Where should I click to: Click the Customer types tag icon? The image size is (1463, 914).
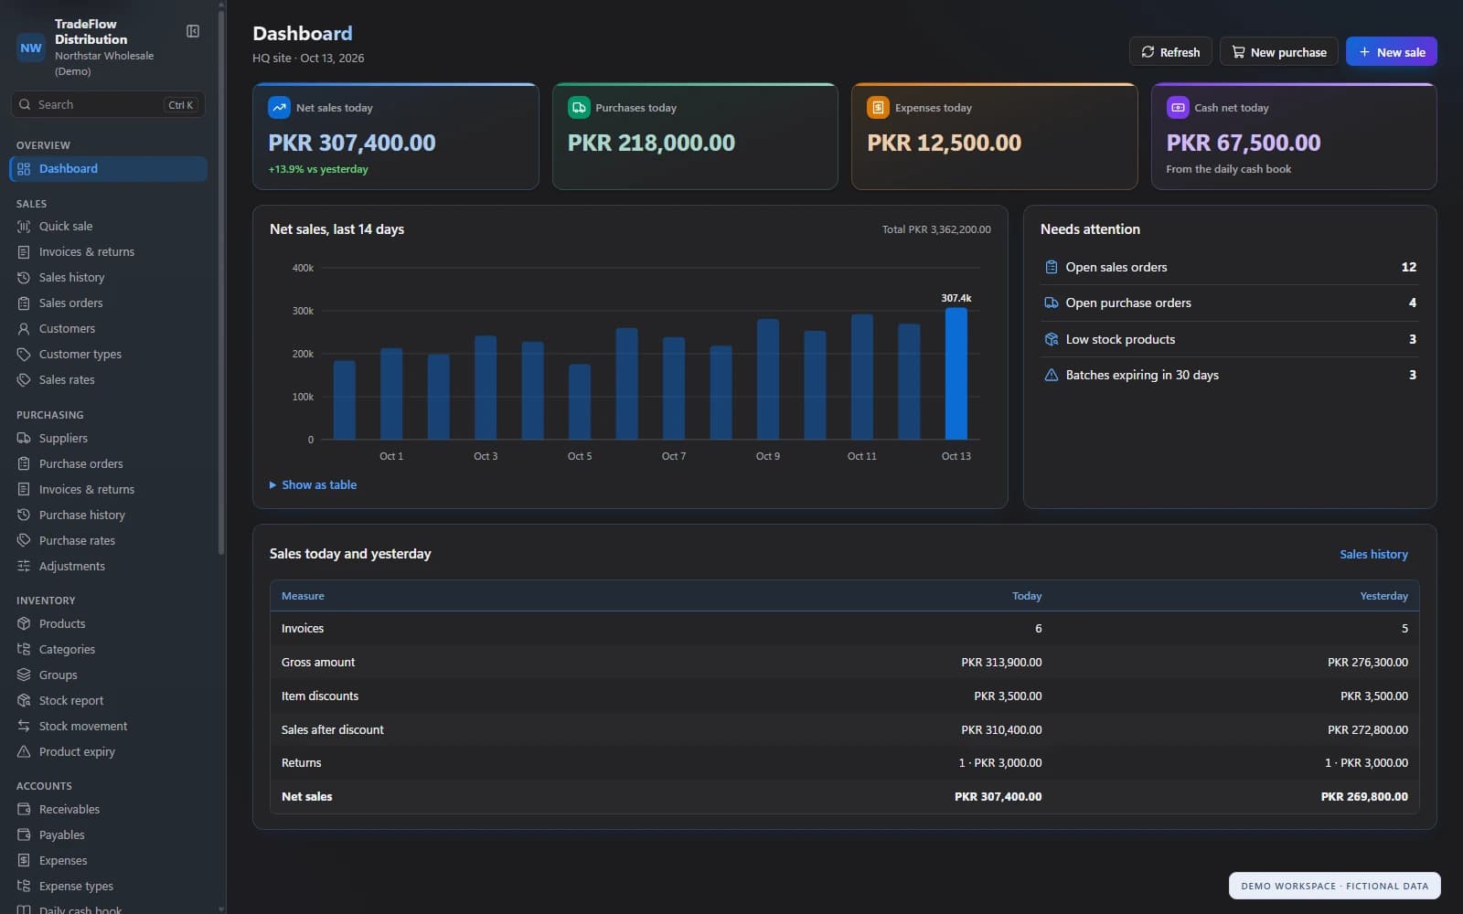(24, 355)
